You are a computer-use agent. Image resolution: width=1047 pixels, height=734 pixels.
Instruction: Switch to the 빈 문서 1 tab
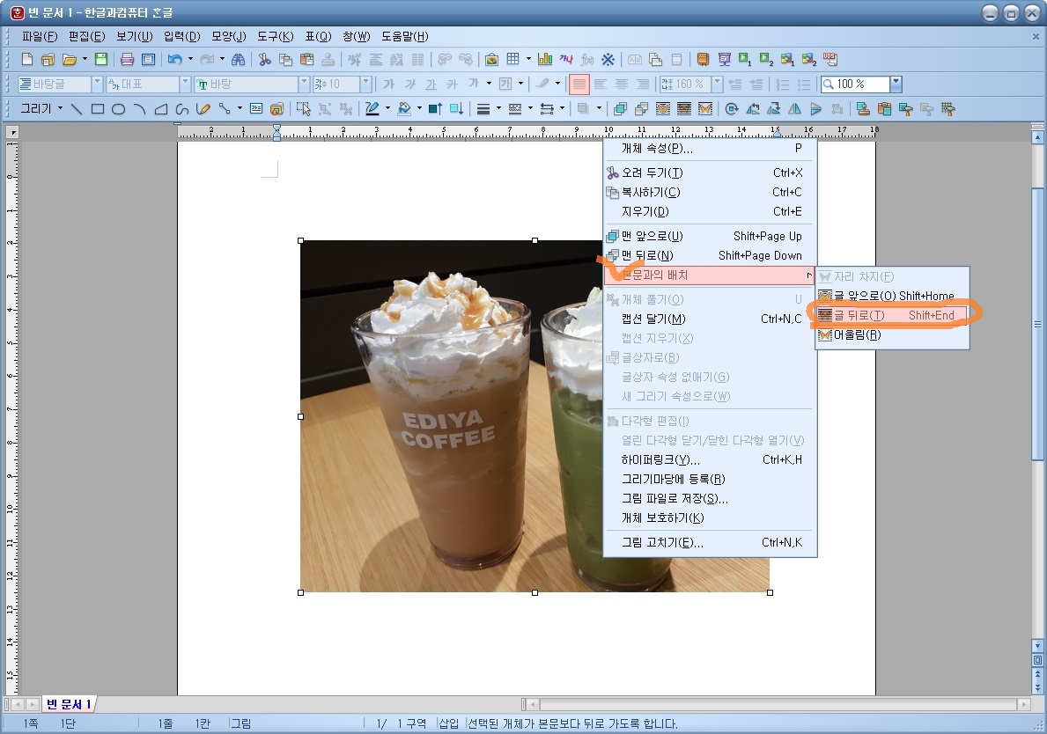click(69, 704)
